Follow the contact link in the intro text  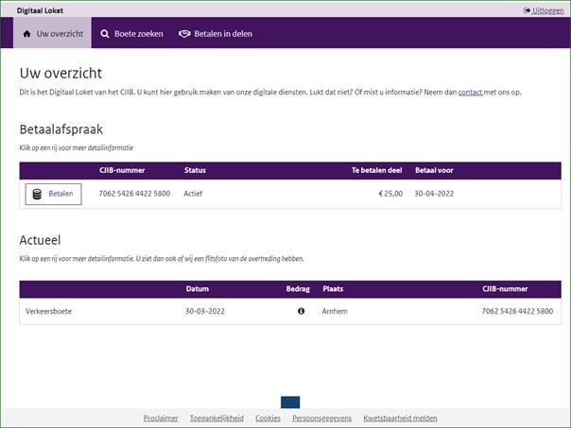tap(470, 93)
